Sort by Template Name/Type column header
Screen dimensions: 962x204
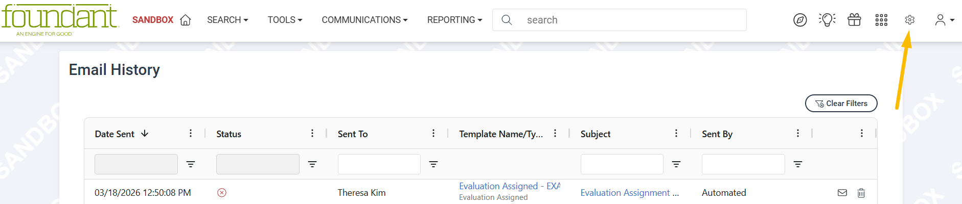pyautogui.click(x=501, y=134)
